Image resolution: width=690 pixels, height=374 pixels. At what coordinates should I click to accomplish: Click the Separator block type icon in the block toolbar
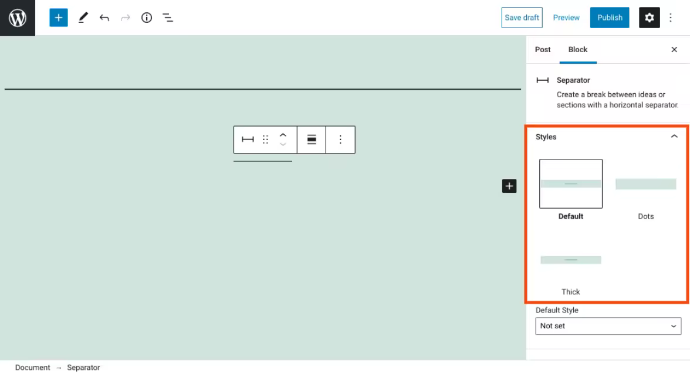click(248, 140)
